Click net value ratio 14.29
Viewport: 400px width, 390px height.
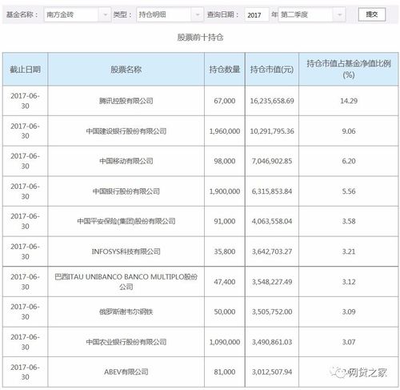click(349, 101)
